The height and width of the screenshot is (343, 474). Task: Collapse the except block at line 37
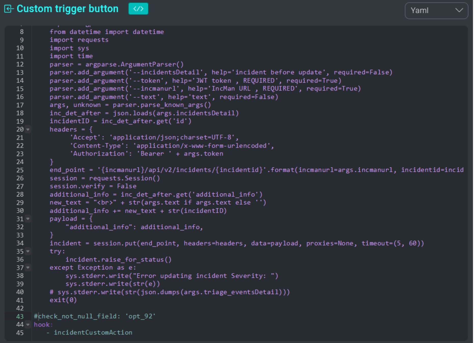pos(28,268)
